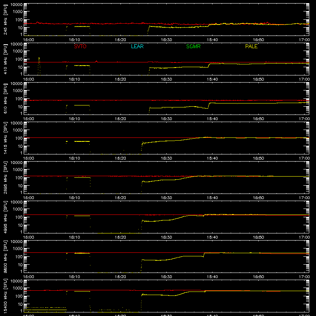Click the 10000 tick value on the 245 MHz axis
316x316 pixels.
pyautogui.click(x=17, y=4)
